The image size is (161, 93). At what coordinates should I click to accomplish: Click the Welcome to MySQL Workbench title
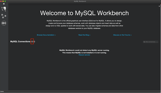click(x=84, y=13)
